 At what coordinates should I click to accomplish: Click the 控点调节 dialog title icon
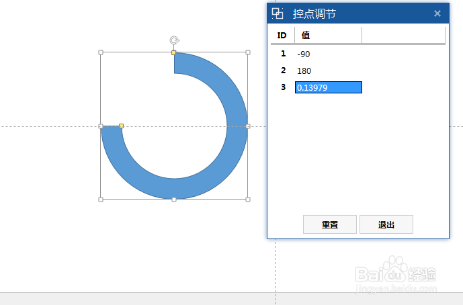click(278, 13)
